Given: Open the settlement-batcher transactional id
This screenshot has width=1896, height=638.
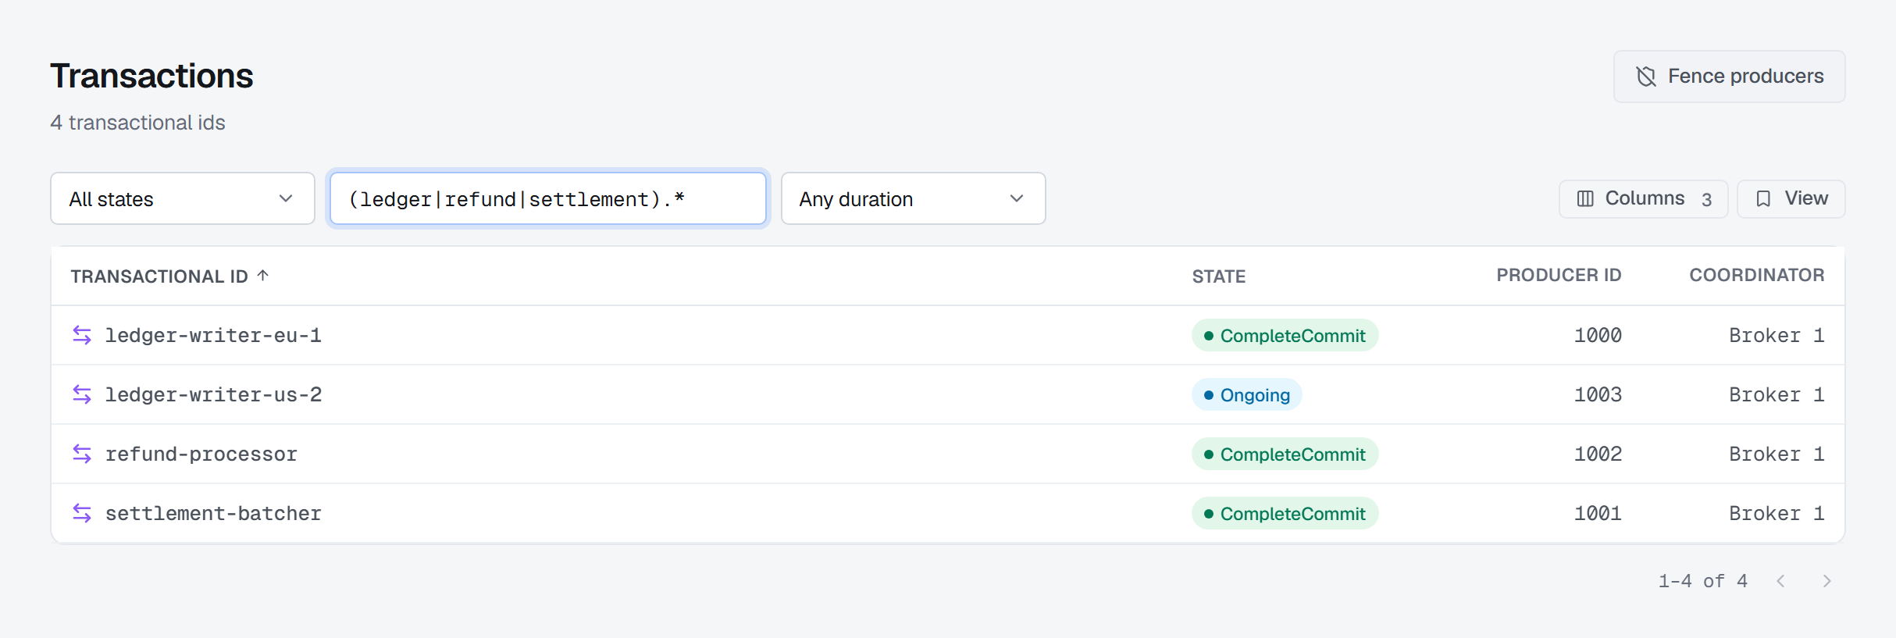Looking at the screenshot, I should pyautogui.click(x=213, y=513).
